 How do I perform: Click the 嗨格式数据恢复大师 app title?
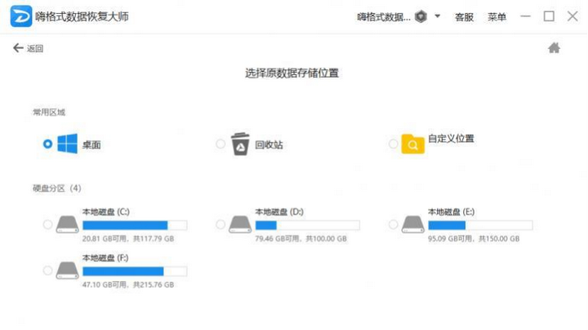[82, 16]
